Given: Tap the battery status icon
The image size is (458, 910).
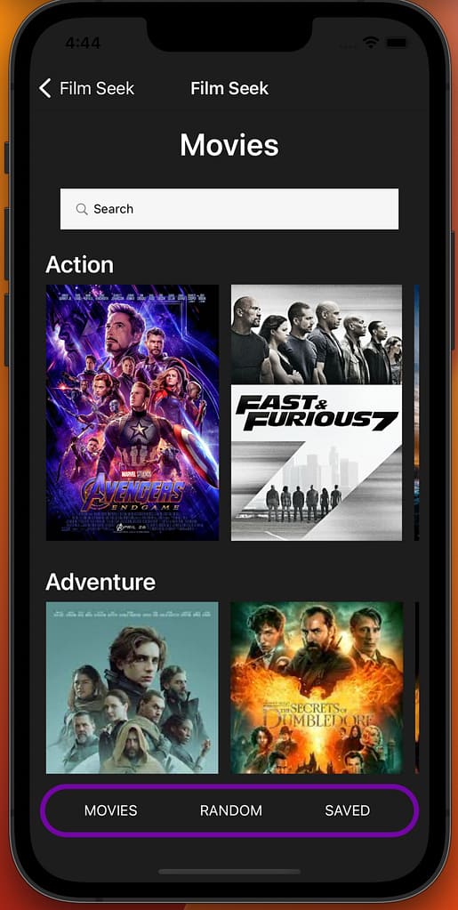Looking at the screenshot, I should click(398, 43).
